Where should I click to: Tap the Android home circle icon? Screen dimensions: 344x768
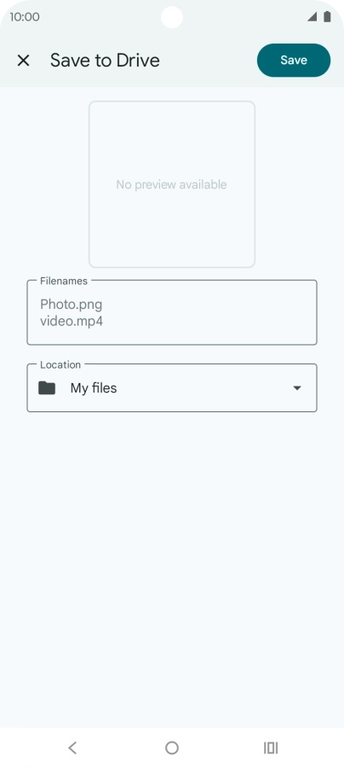[x=172, y=748]
